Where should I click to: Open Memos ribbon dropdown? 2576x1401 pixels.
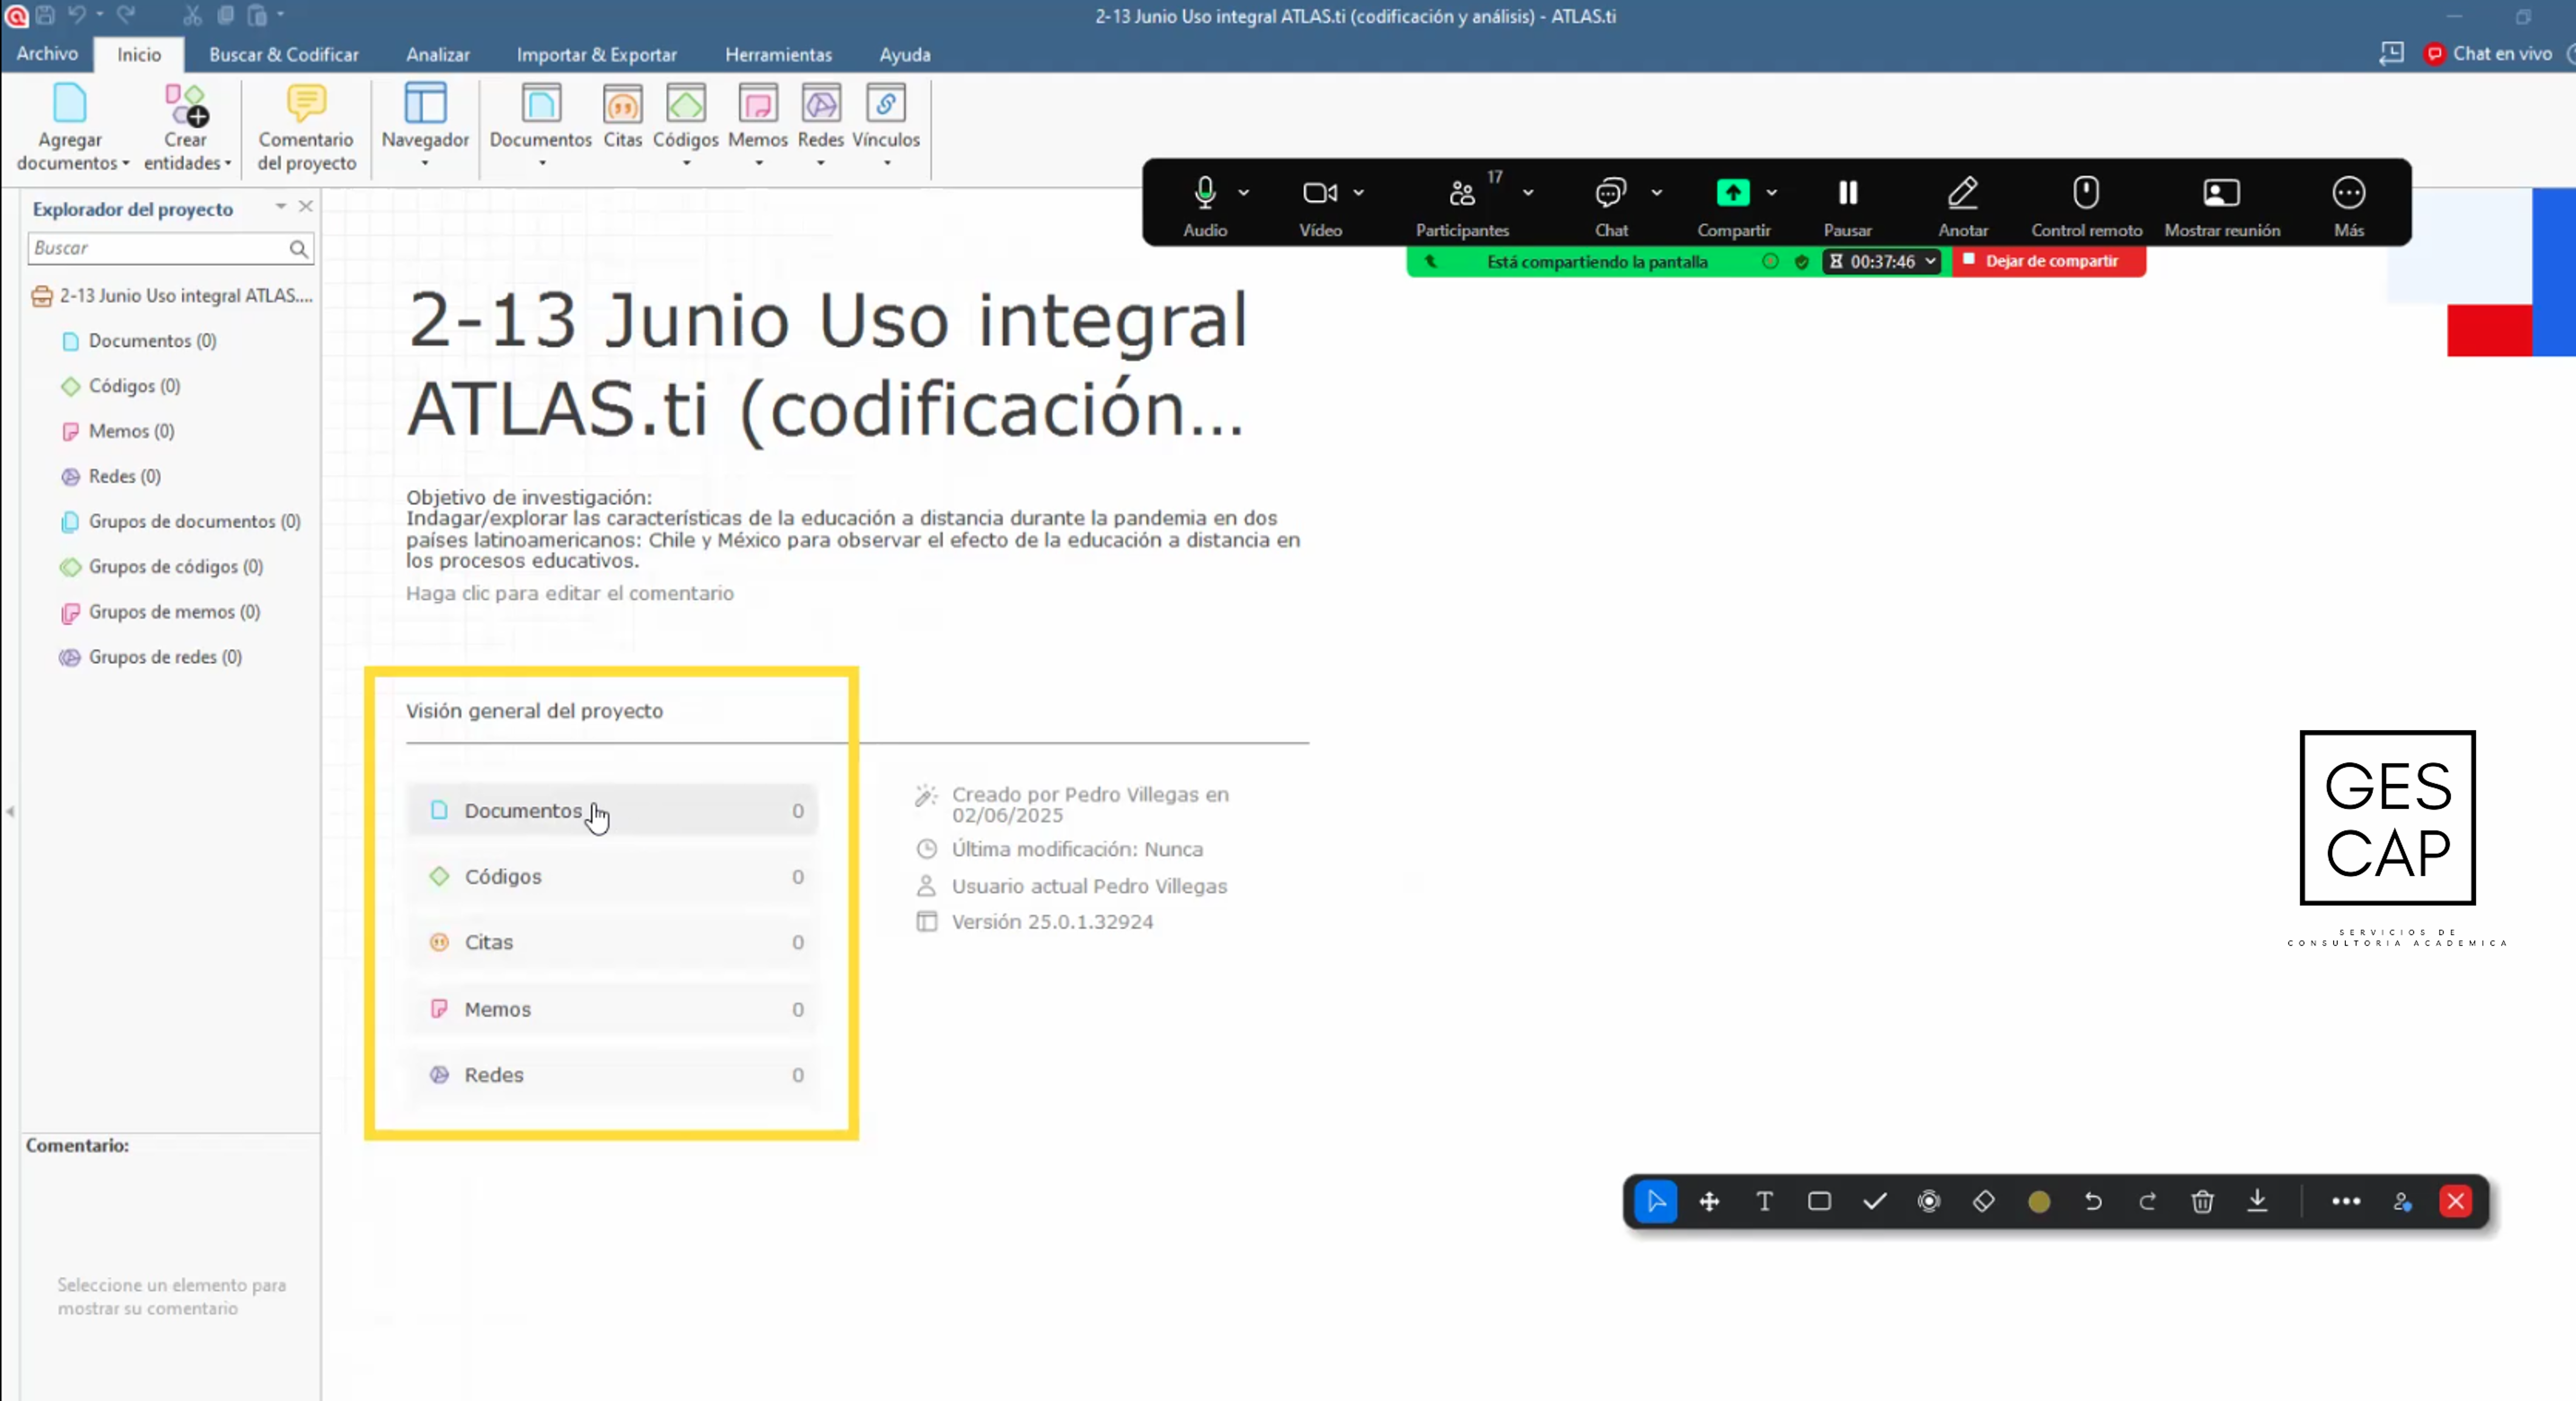click(758, 163)
